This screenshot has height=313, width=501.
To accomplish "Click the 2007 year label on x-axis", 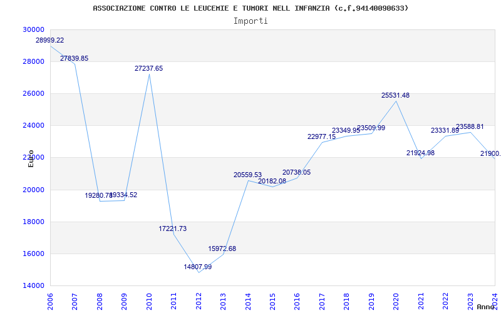I will point(75,302).
